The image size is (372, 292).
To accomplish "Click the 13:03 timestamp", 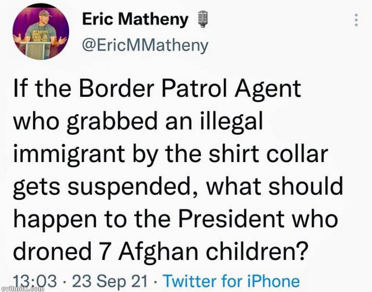I will 35,281.
